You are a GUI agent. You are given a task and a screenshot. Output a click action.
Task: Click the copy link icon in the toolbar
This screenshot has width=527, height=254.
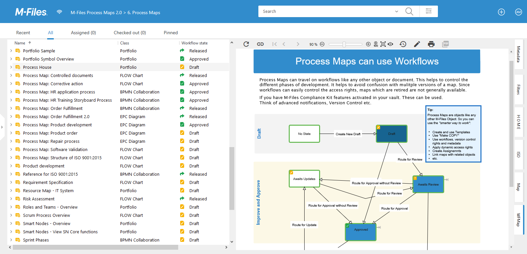260,44
